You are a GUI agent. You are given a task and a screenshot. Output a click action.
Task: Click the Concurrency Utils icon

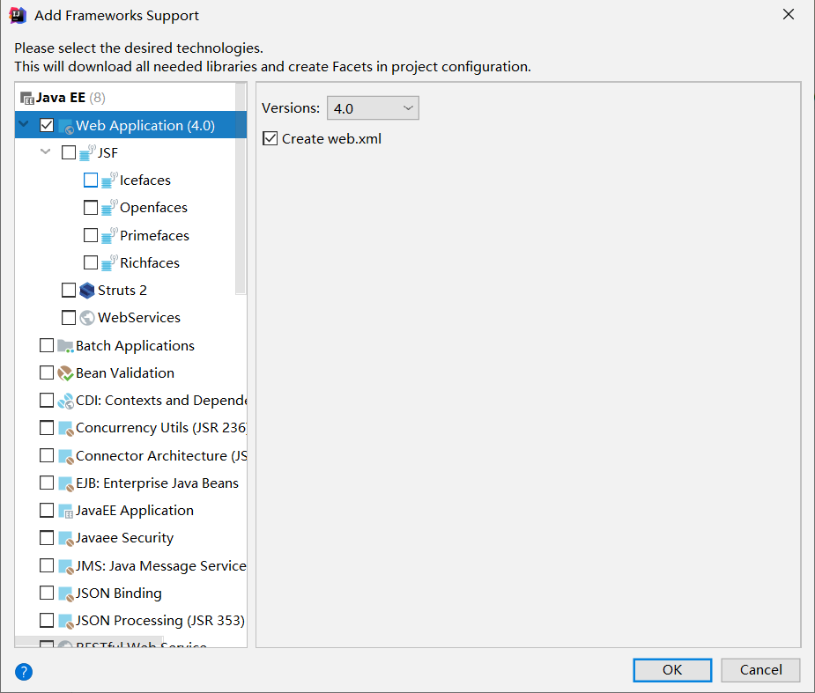pos(65,428)
